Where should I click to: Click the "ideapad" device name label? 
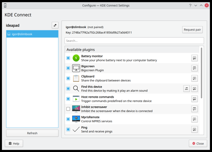[x=12, y=25]
